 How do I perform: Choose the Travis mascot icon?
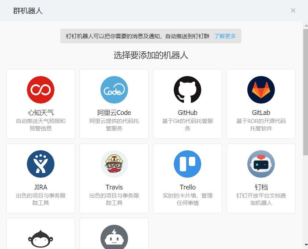114,164
